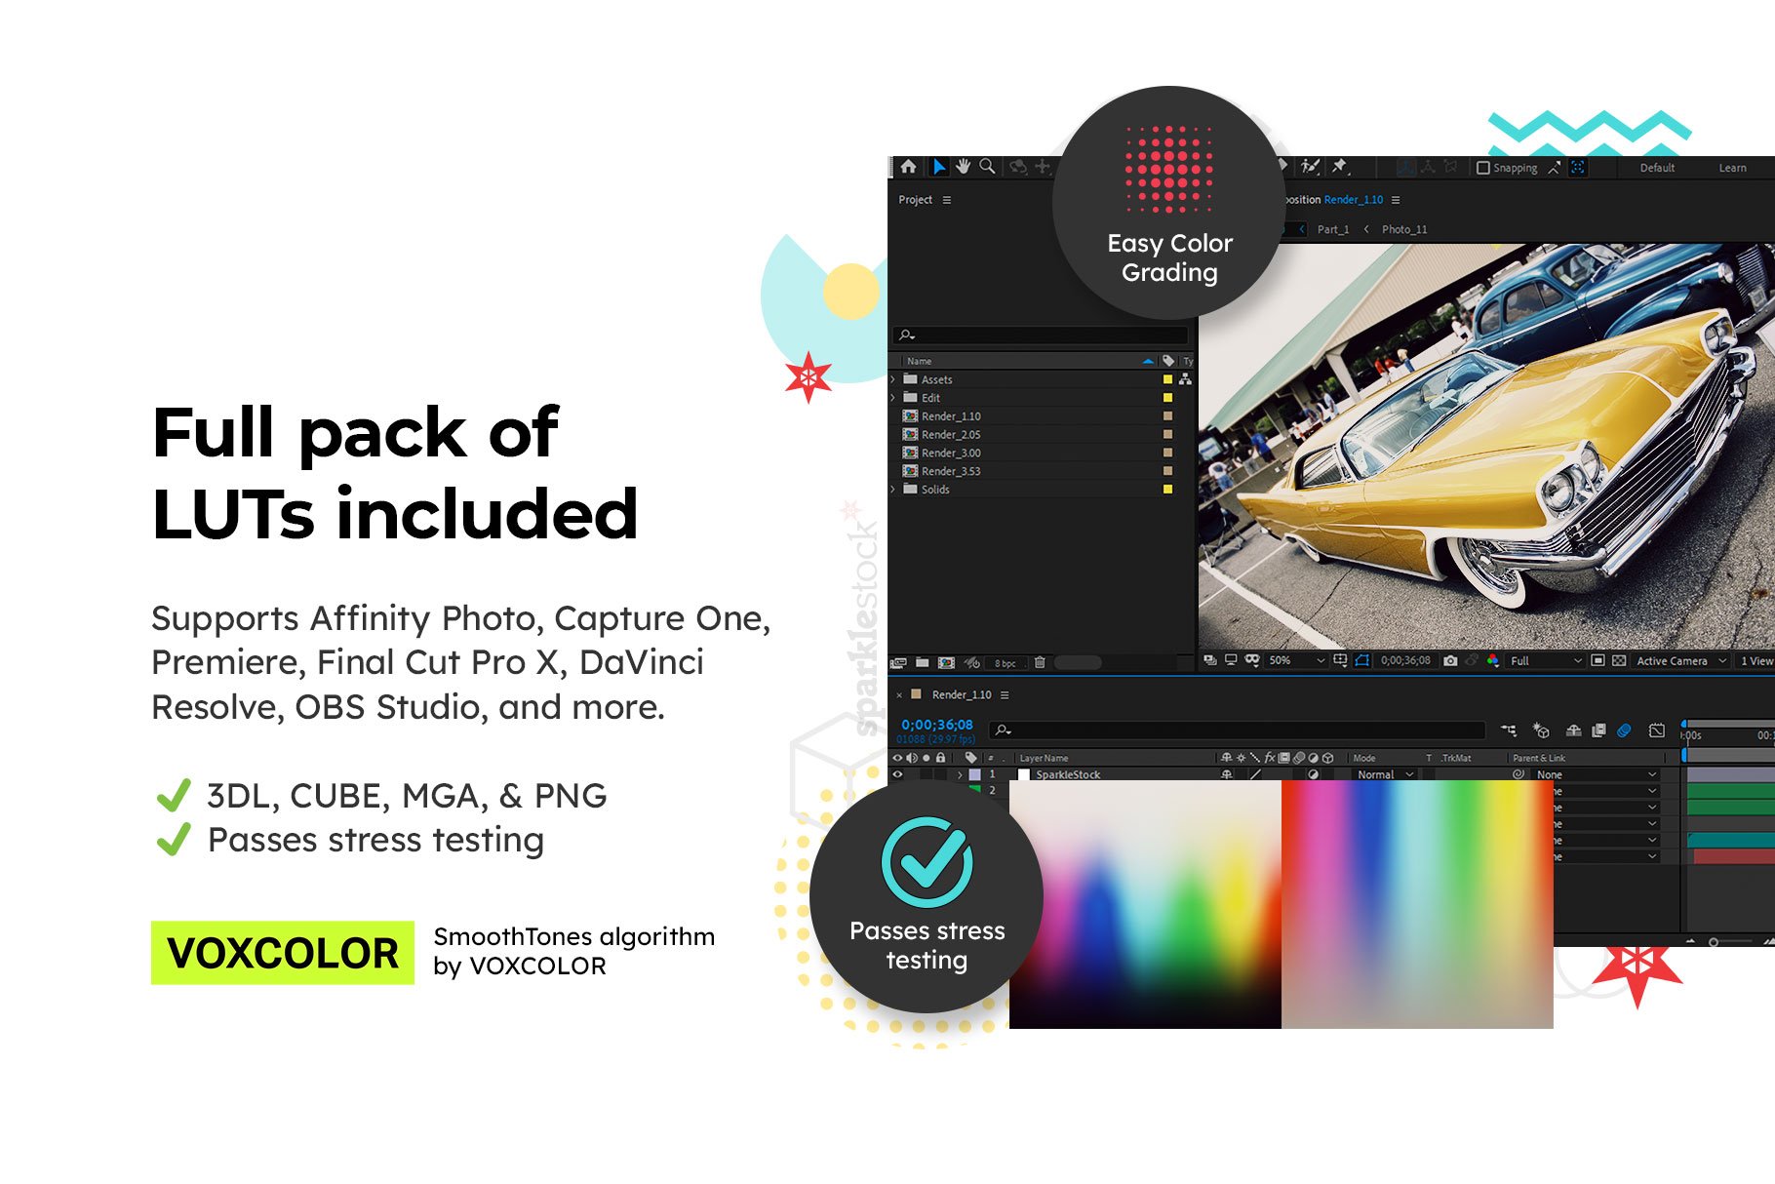Open Normal blending mode dropdown
This screenshot has height=1184, width=1775.
pyautogui.click(x=1385, y=774)
